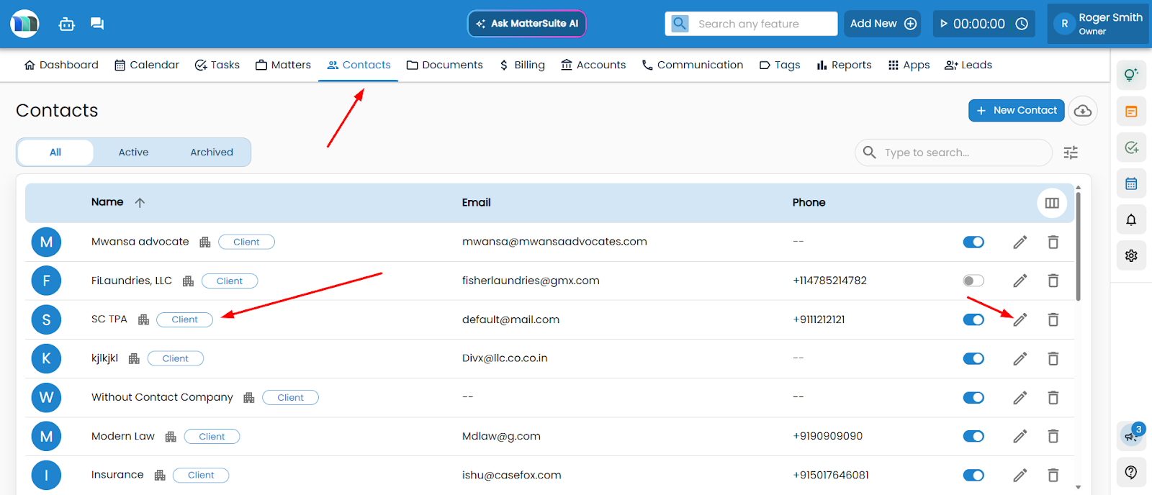Toggle off the Modern Law contact
This screenshot has height=495, width=1152.
(x=973, y=436)
